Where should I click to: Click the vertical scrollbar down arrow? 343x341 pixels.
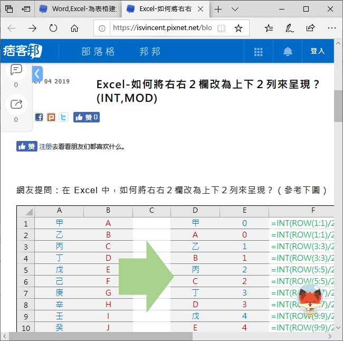pyautogui.click(x=338, y=328)
